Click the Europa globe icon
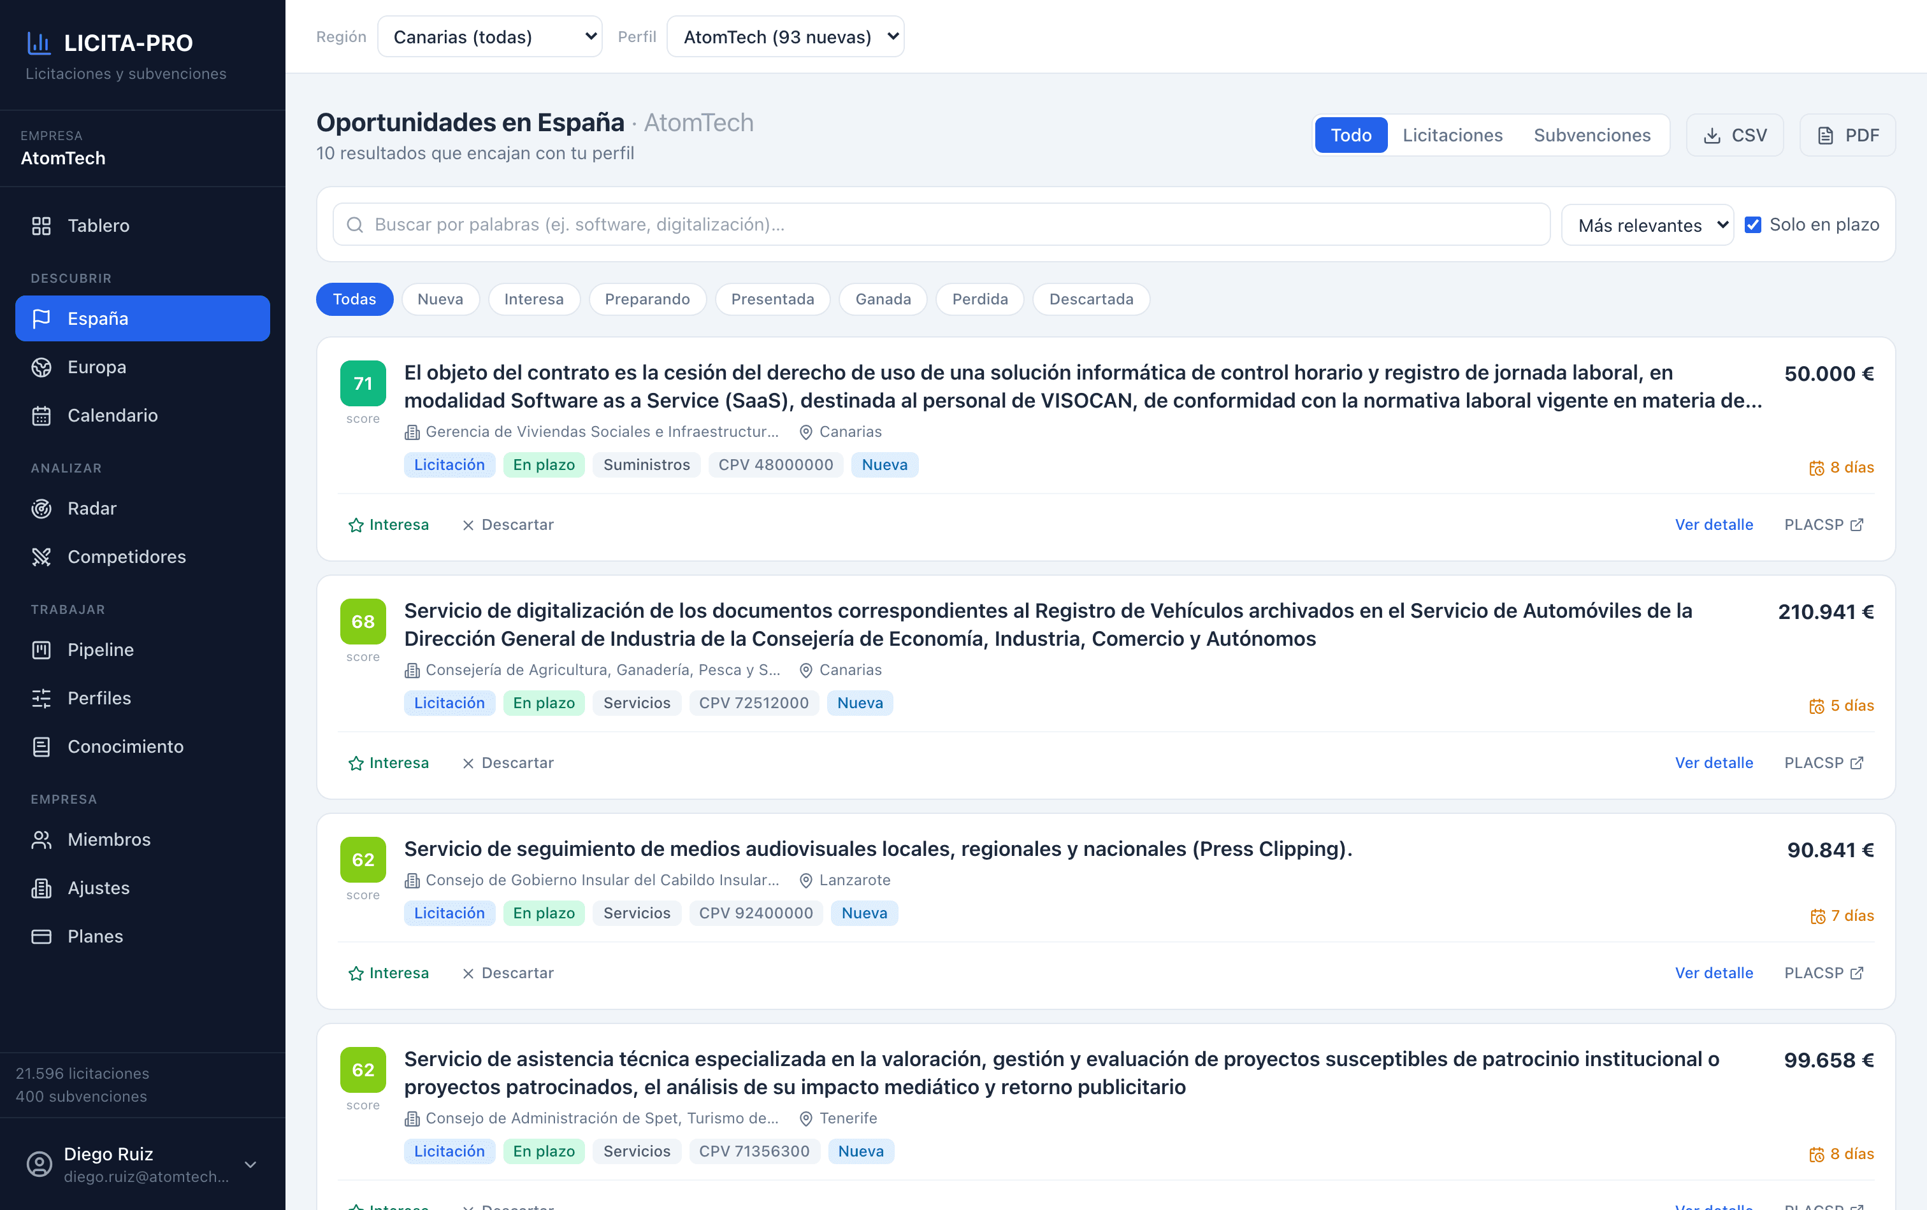Screen dimensions: 1927x1210 41,367
